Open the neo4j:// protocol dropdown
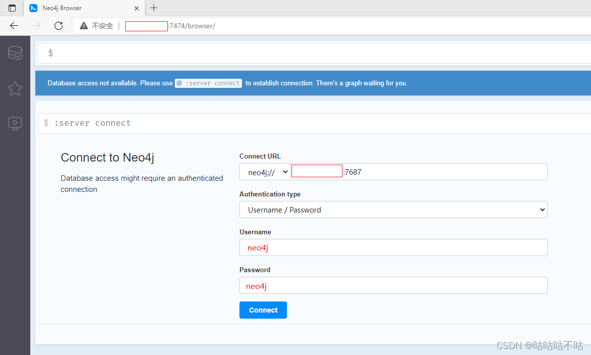Screen dimensions: 591x355 [x=265, y=172]
